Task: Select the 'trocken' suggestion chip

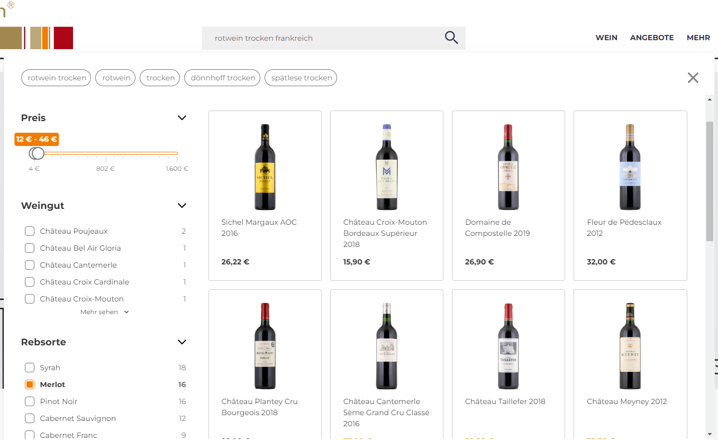Action: (x=160, y=78)
